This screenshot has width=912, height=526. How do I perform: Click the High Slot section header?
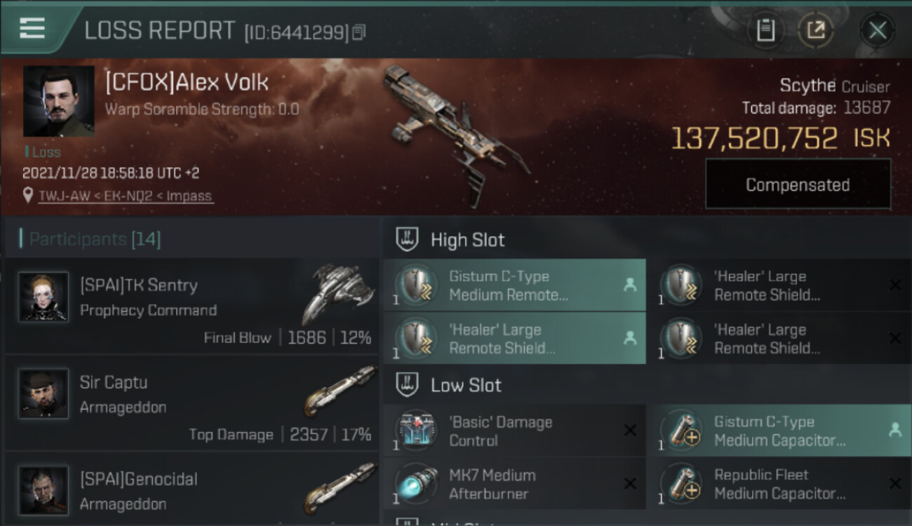point(467,240)
